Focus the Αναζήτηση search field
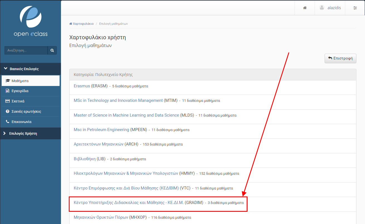The height and width of the screenshot is (224, 365). [x=26, y=50]
